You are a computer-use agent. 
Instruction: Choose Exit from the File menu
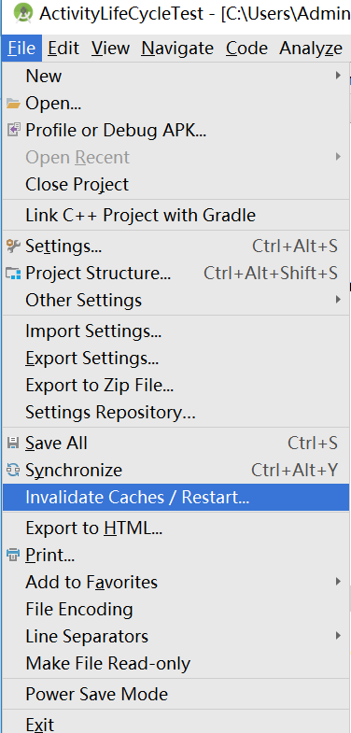pyautogui.click(x=175, y=723)
